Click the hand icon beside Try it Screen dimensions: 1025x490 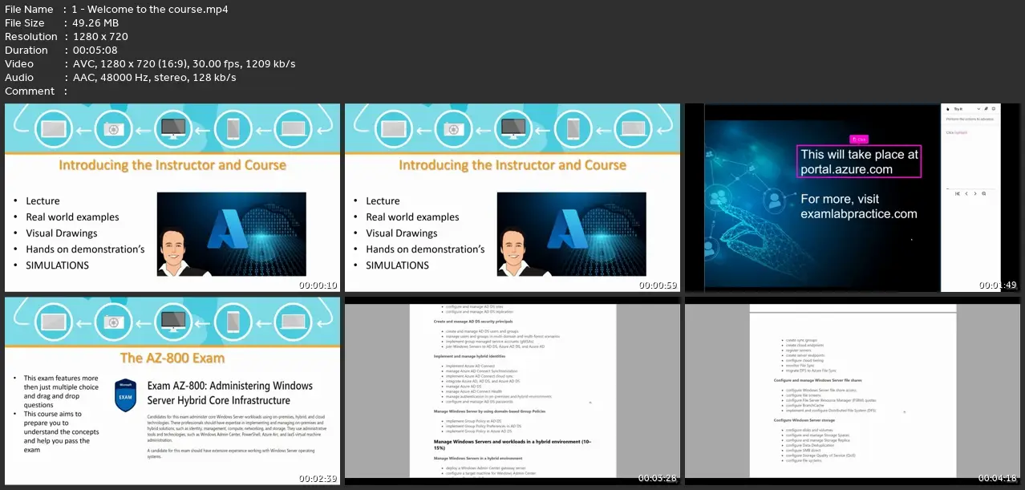tap(948, 109)
